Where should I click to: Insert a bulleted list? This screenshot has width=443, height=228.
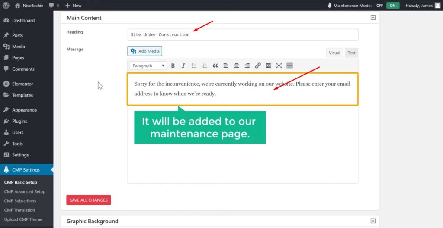coord(194,66)
